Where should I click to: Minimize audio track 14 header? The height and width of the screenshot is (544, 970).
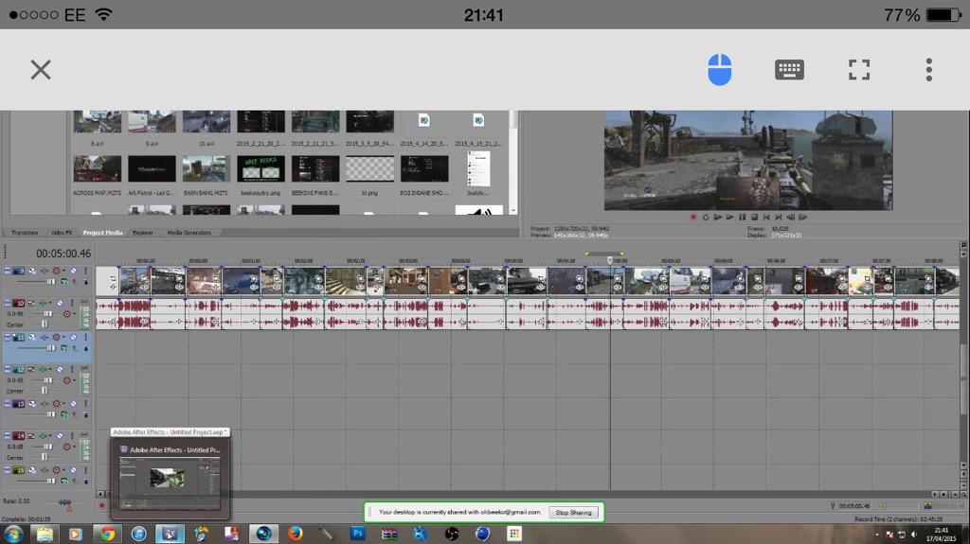click(8, 436)
